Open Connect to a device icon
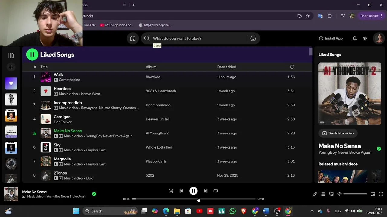This screenshot has width=387, height=217. pyautogui.click(x=331, y=194)
